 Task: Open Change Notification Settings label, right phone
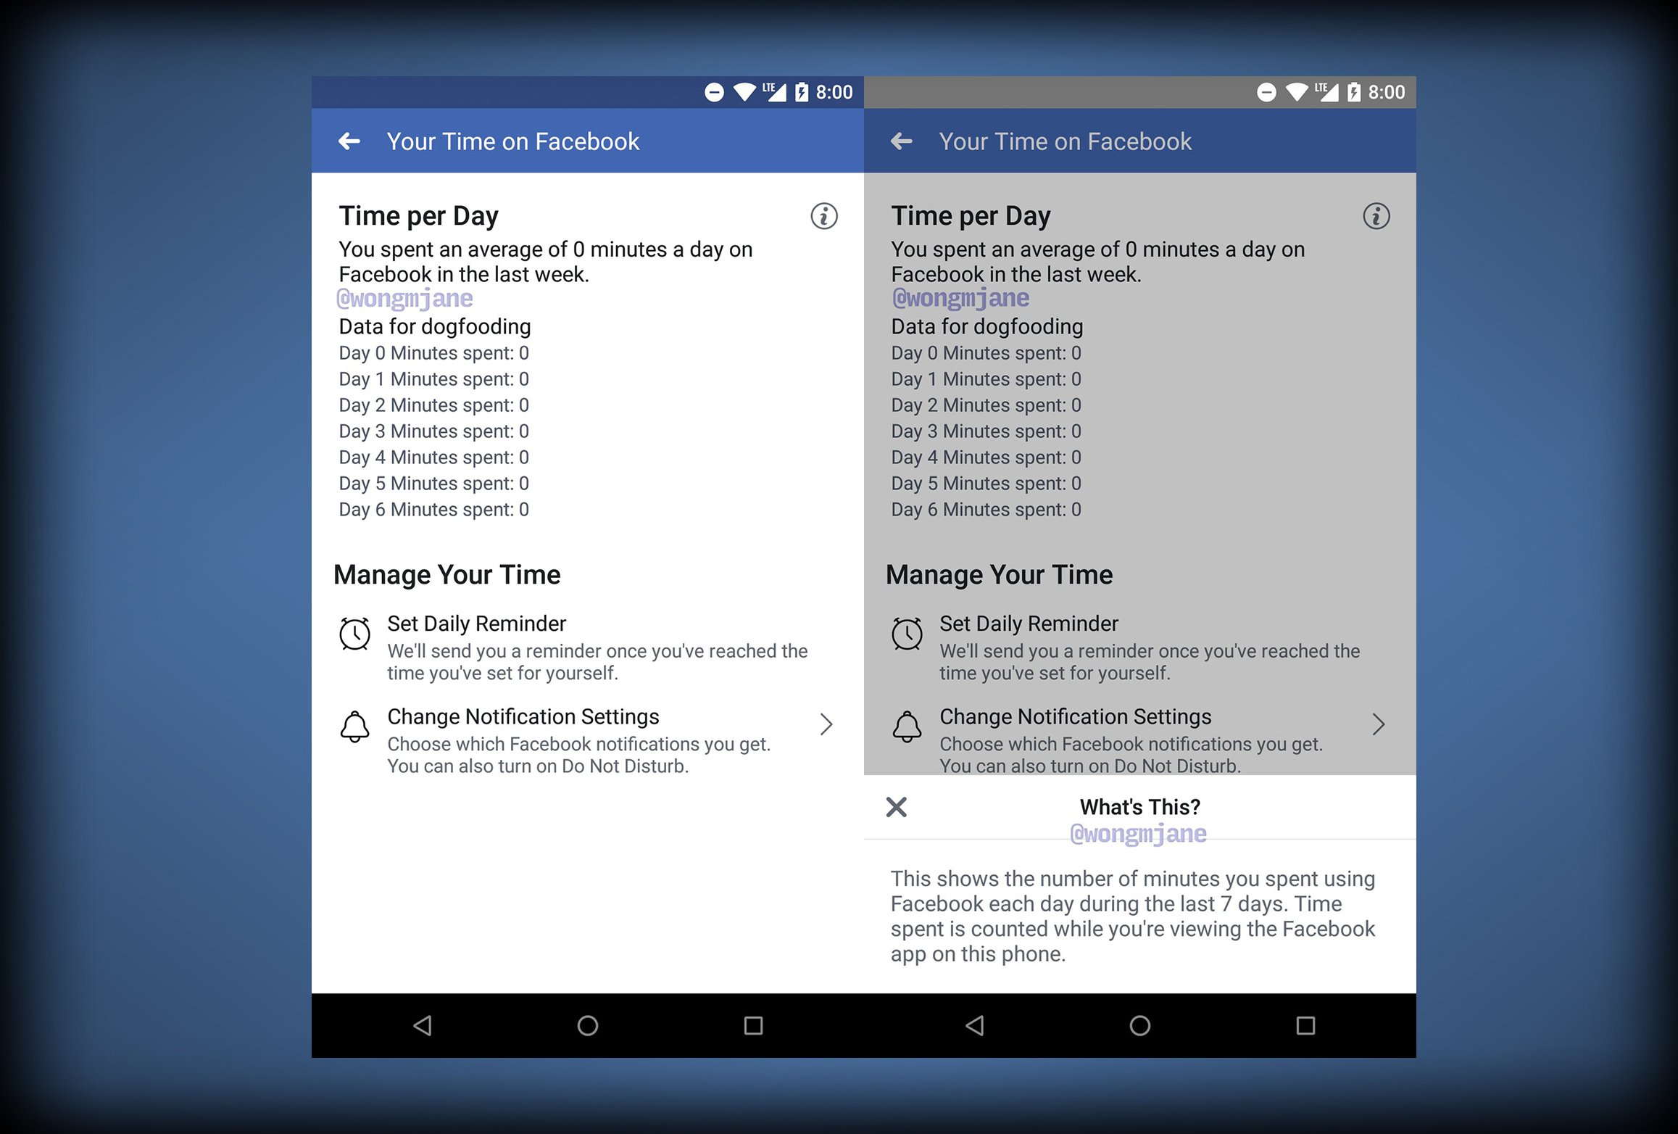1076,716
